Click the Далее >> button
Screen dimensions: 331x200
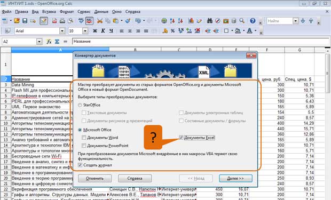tap(235, 179)
